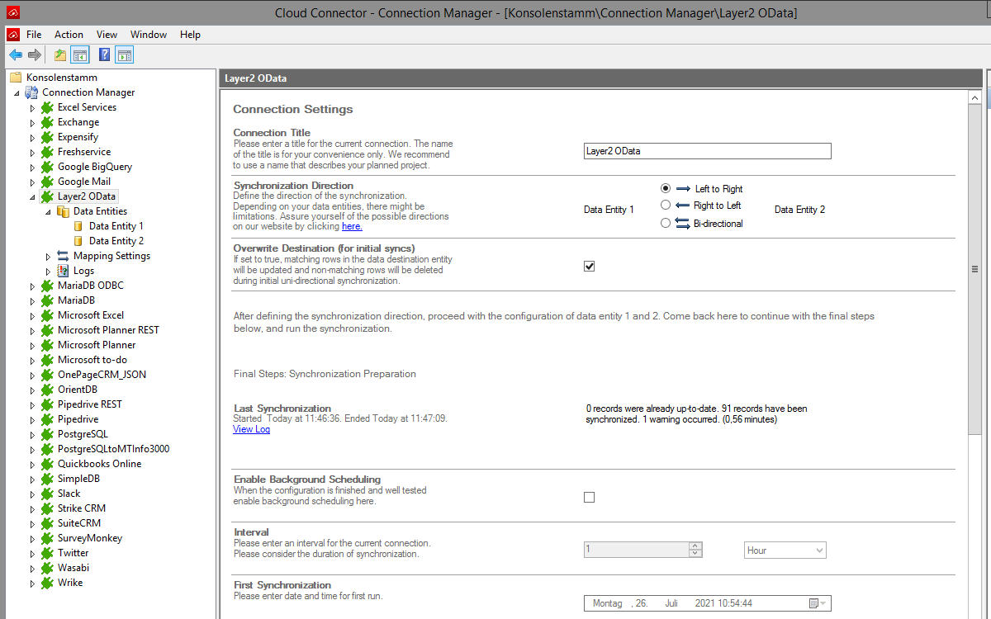
Task: Click the Logs icon in tree
Action: (64, 271)
